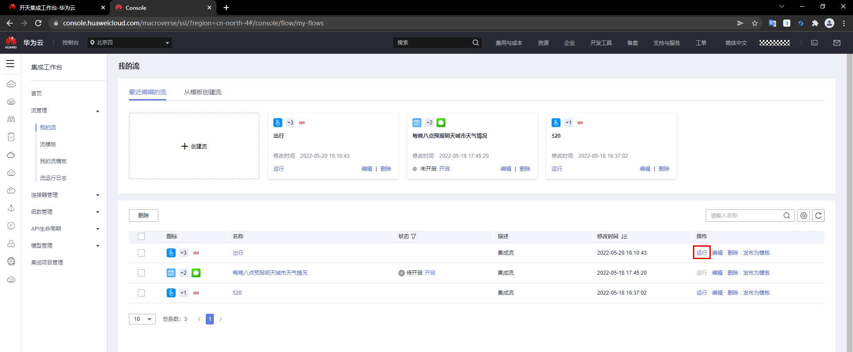Screen dimensions: 853x352
Task: Open the sidebar hamburger menu
Action: click(x=10, y=64)
